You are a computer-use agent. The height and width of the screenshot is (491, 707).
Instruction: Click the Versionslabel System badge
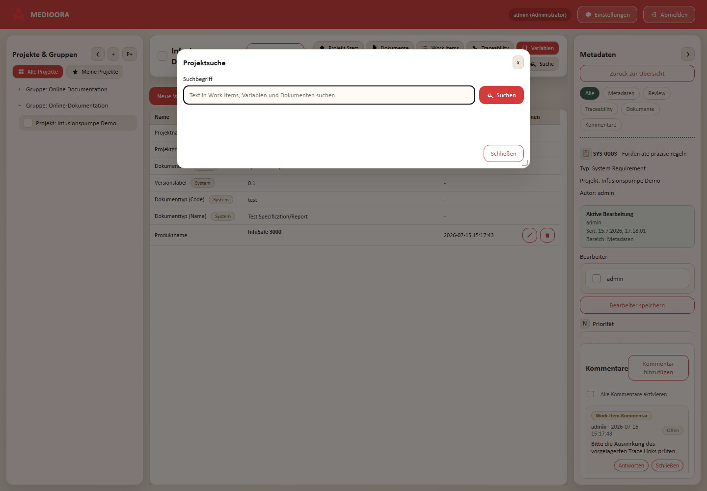coord(203,183)
